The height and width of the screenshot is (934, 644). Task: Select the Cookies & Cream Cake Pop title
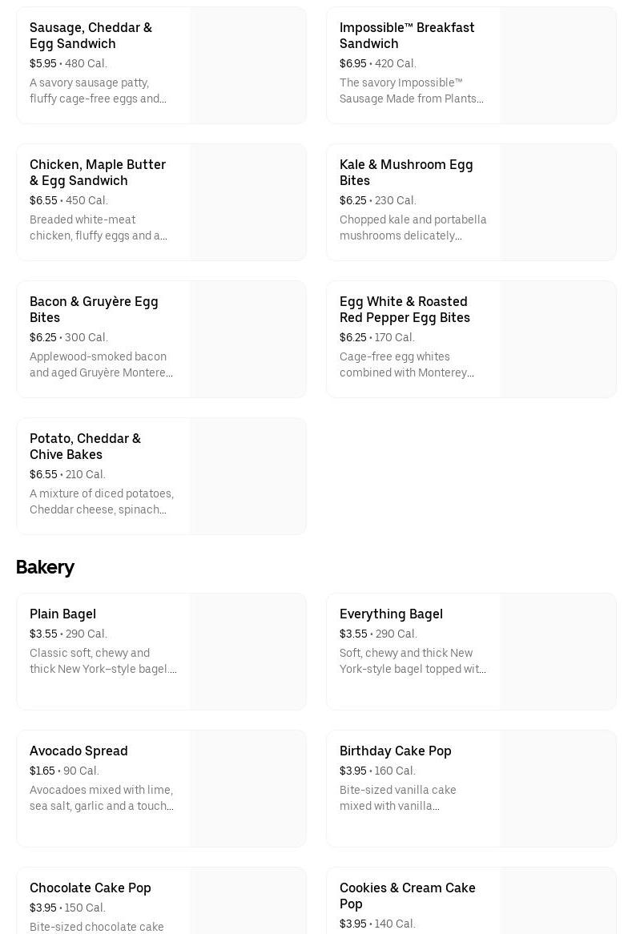[x=407, y=896]
